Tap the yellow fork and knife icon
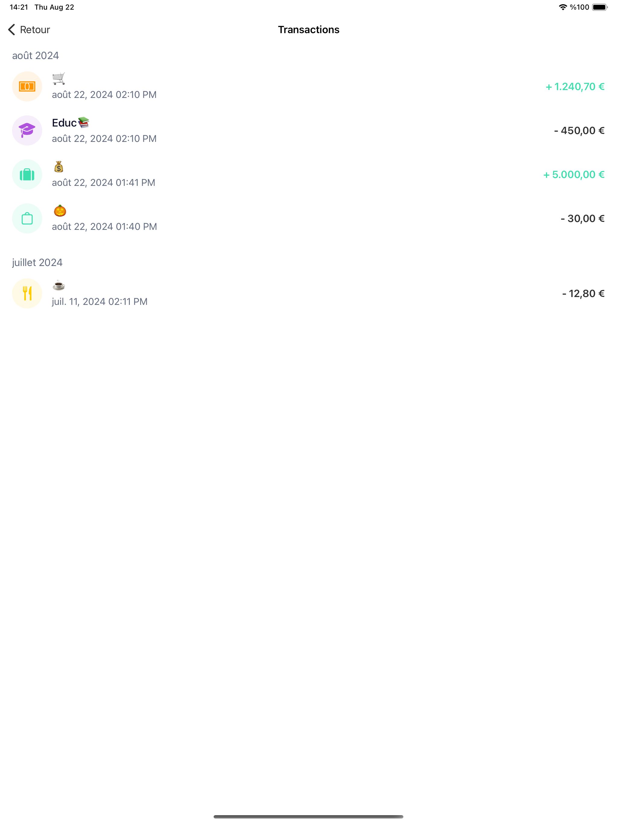Image resolution: width=617 pixels, height=823 pixels. point(27,293)
